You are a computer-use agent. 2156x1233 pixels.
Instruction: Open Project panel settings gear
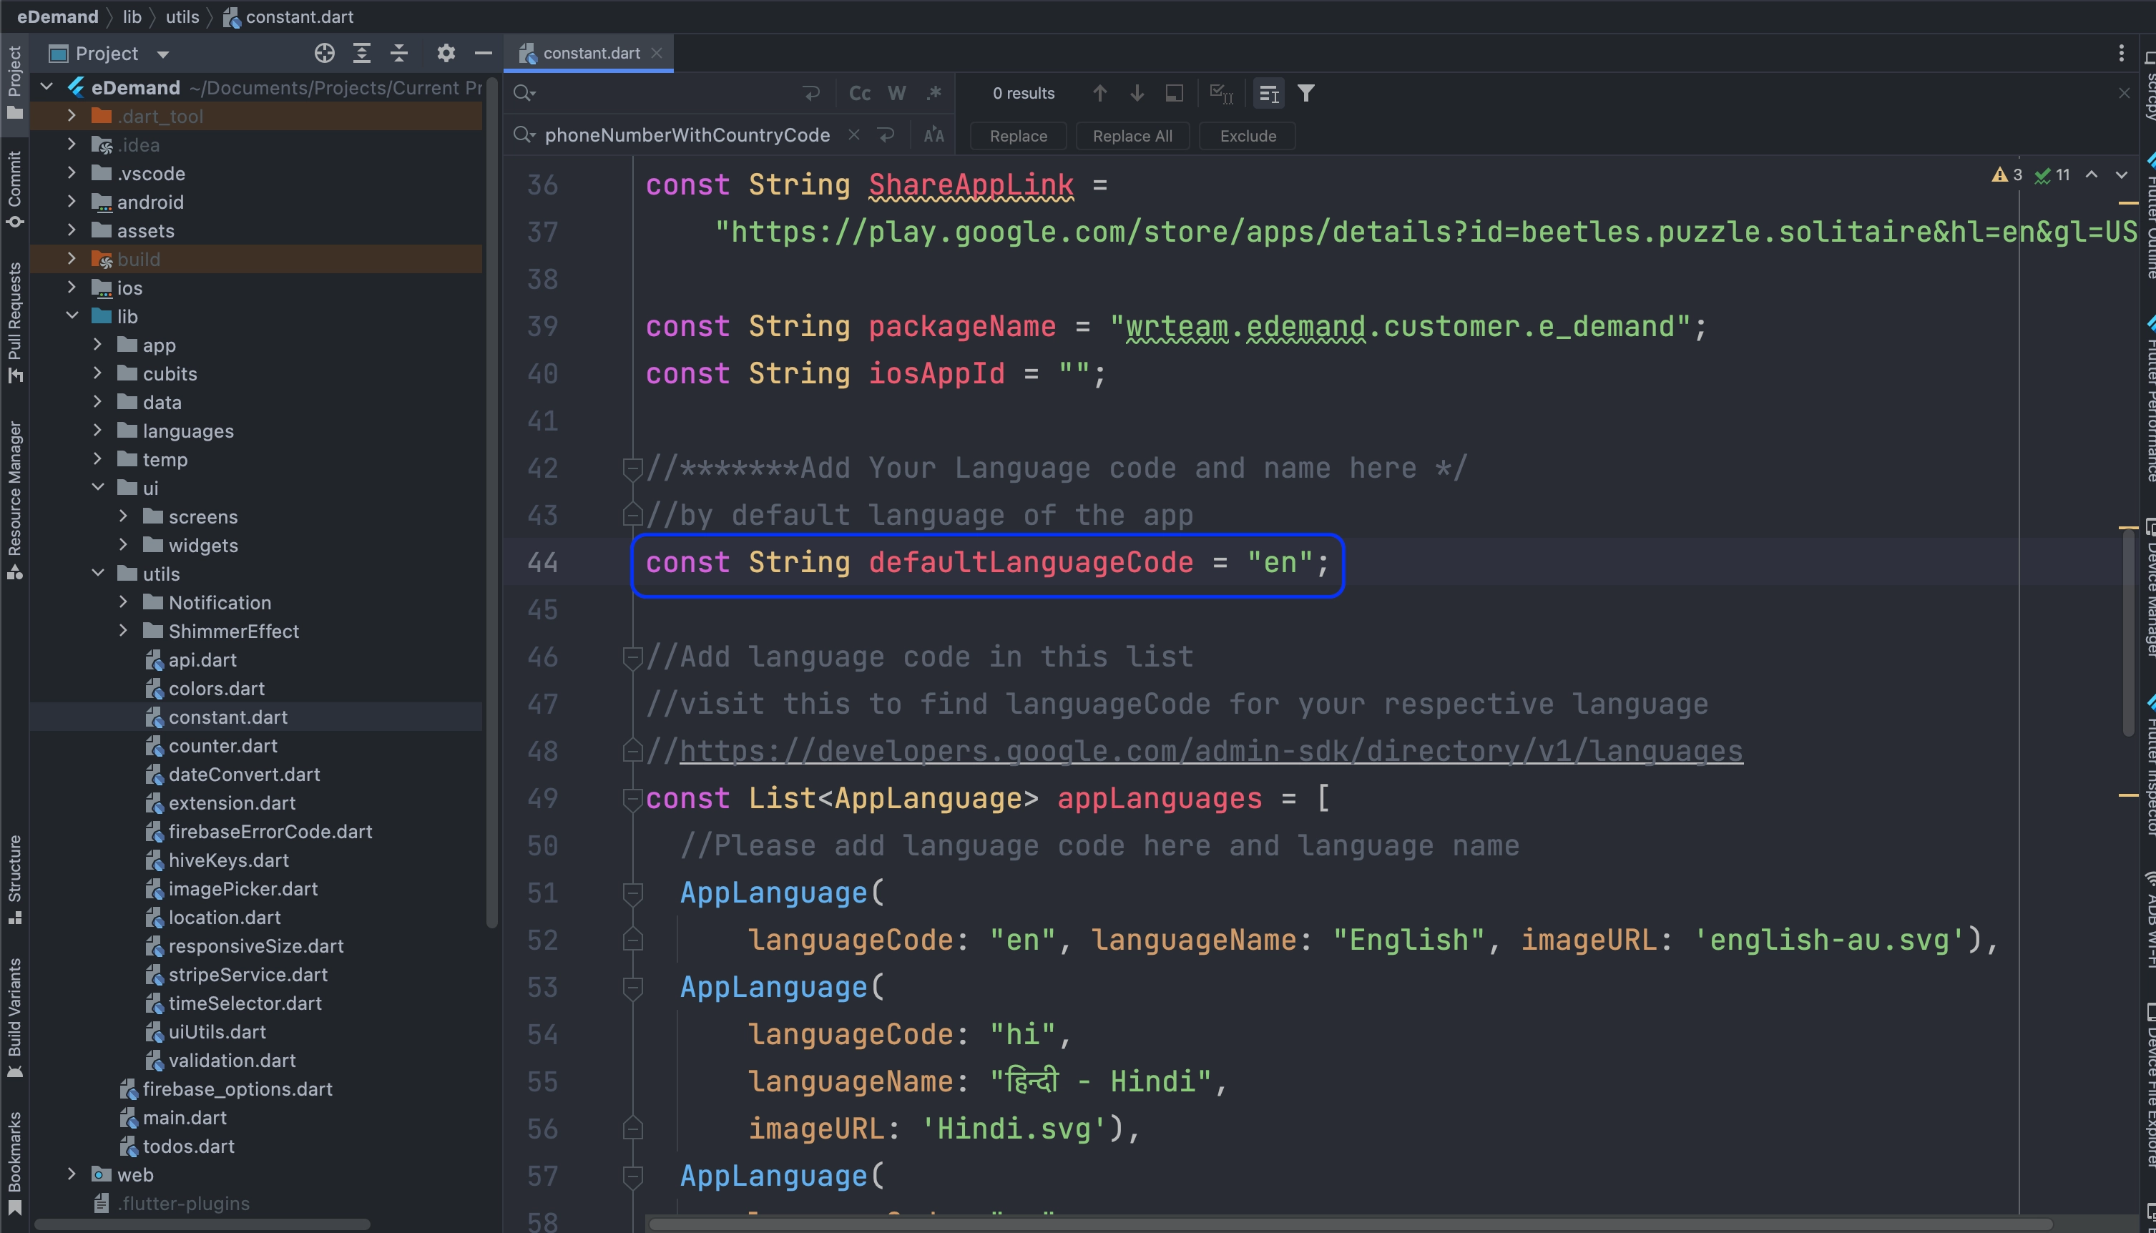point(446,54)
